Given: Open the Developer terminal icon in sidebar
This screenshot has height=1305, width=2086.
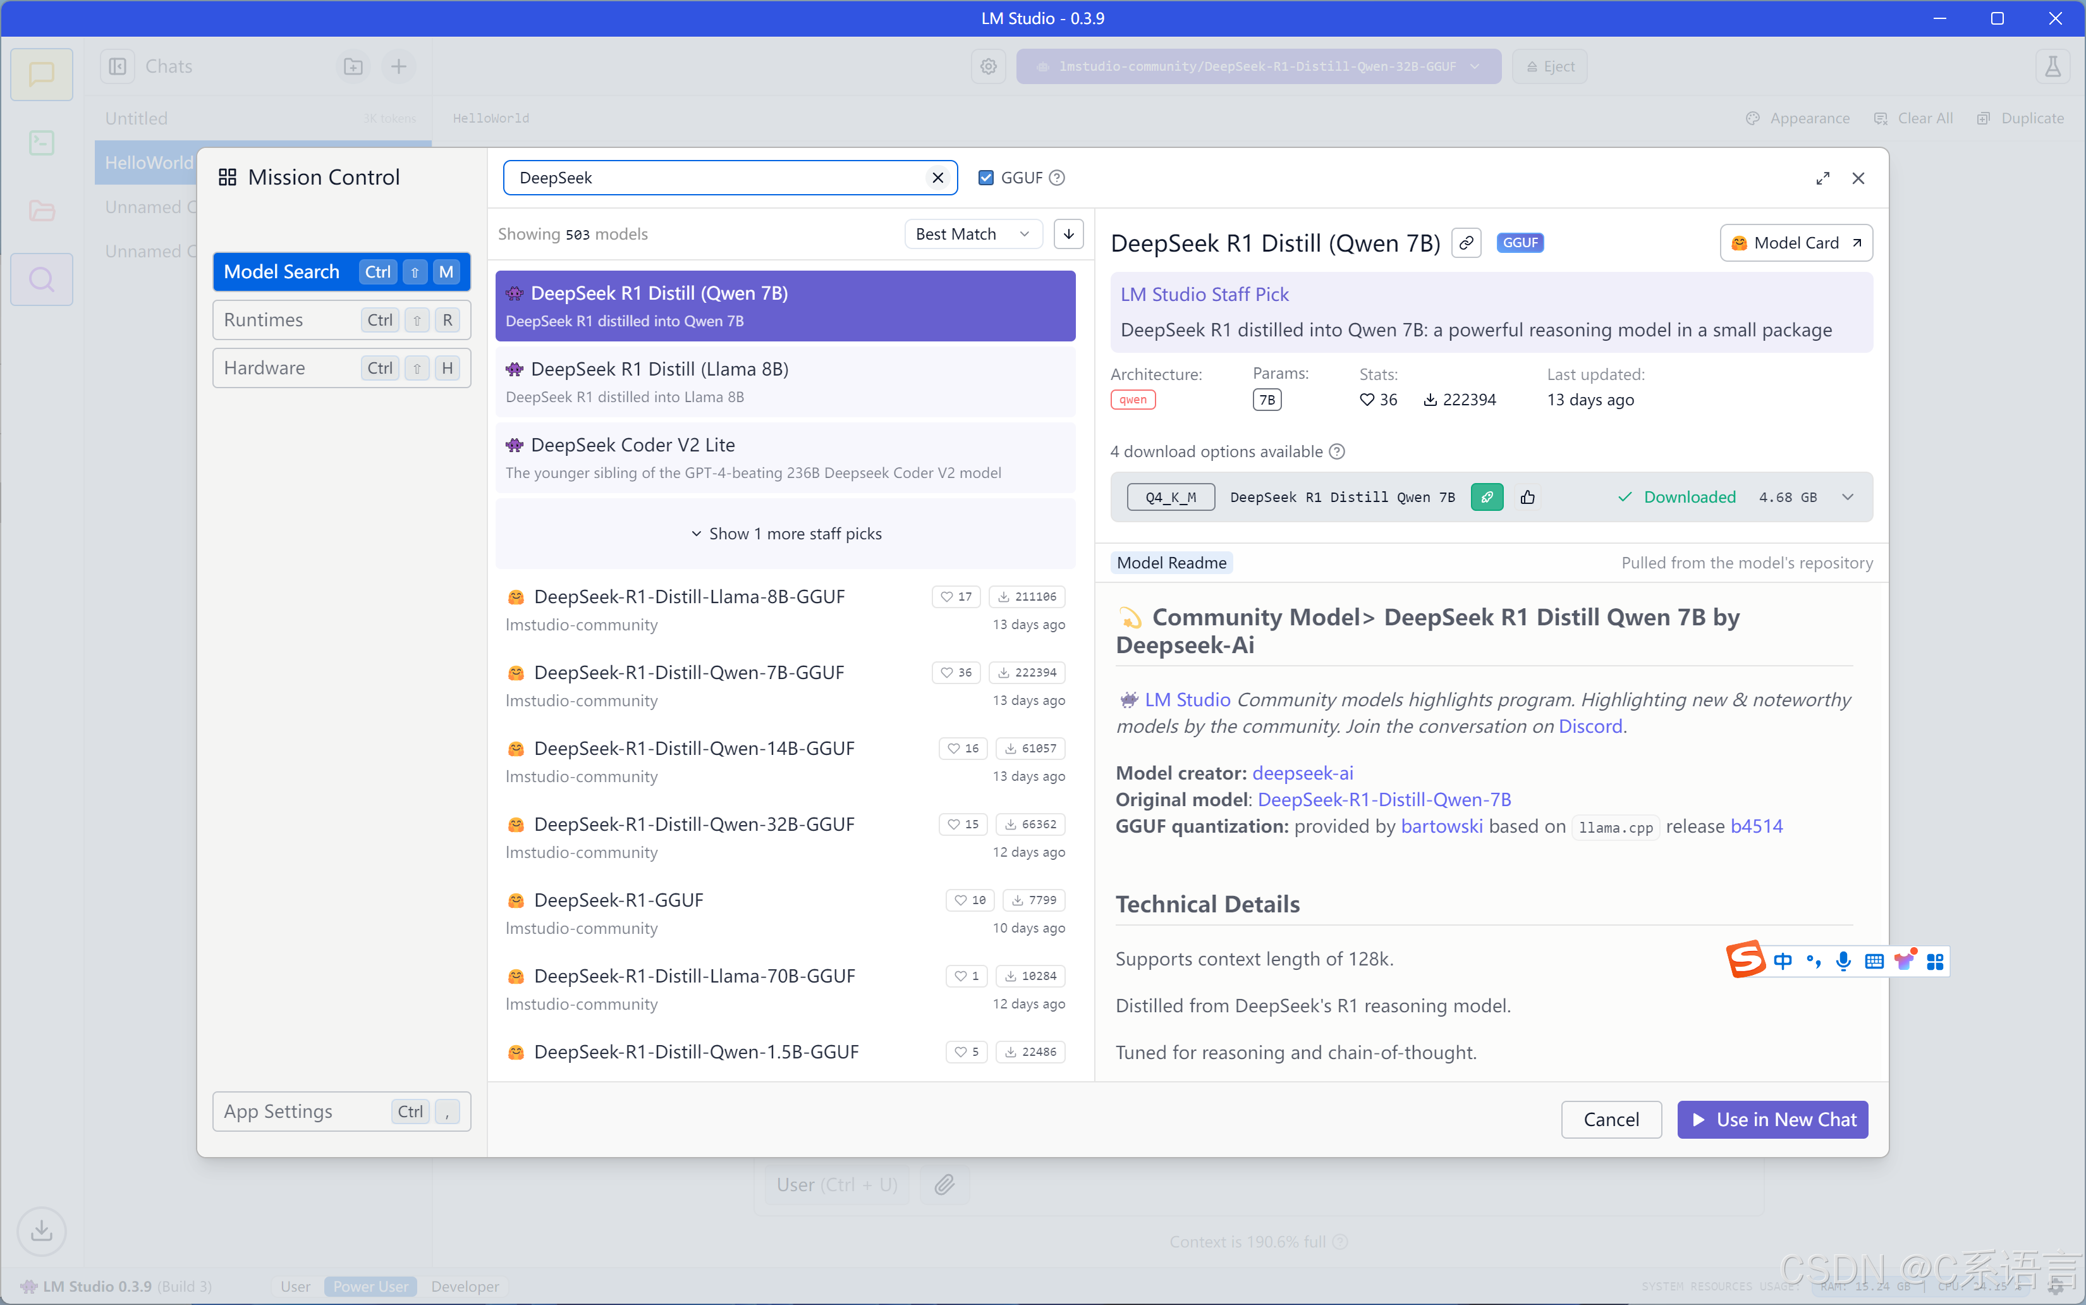Looking at the screenshot, I should pyautogui.click(x=42, y=144).
